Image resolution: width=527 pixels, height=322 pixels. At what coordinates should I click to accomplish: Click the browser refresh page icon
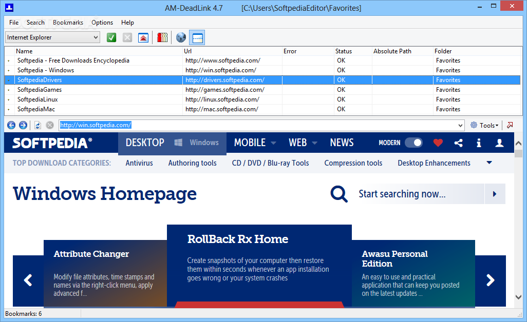(37, 125)
